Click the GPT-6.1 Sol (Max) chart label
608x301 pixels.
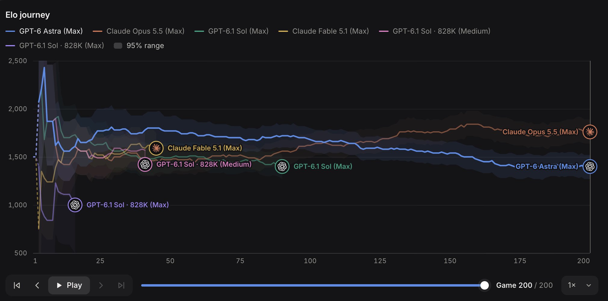pyautogui.click(x=323, y=166)
